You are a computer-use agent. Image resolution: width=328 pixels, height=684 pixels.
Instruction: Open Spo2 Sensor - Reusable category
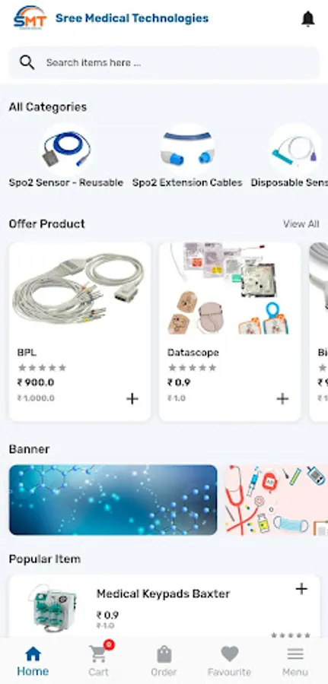tap(66, 157)
